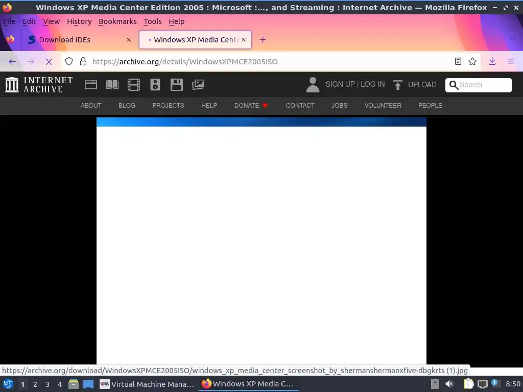Open the Edit menu
Image resolution: width=523 pixels, height=392 pixels.
coord(29,21)
